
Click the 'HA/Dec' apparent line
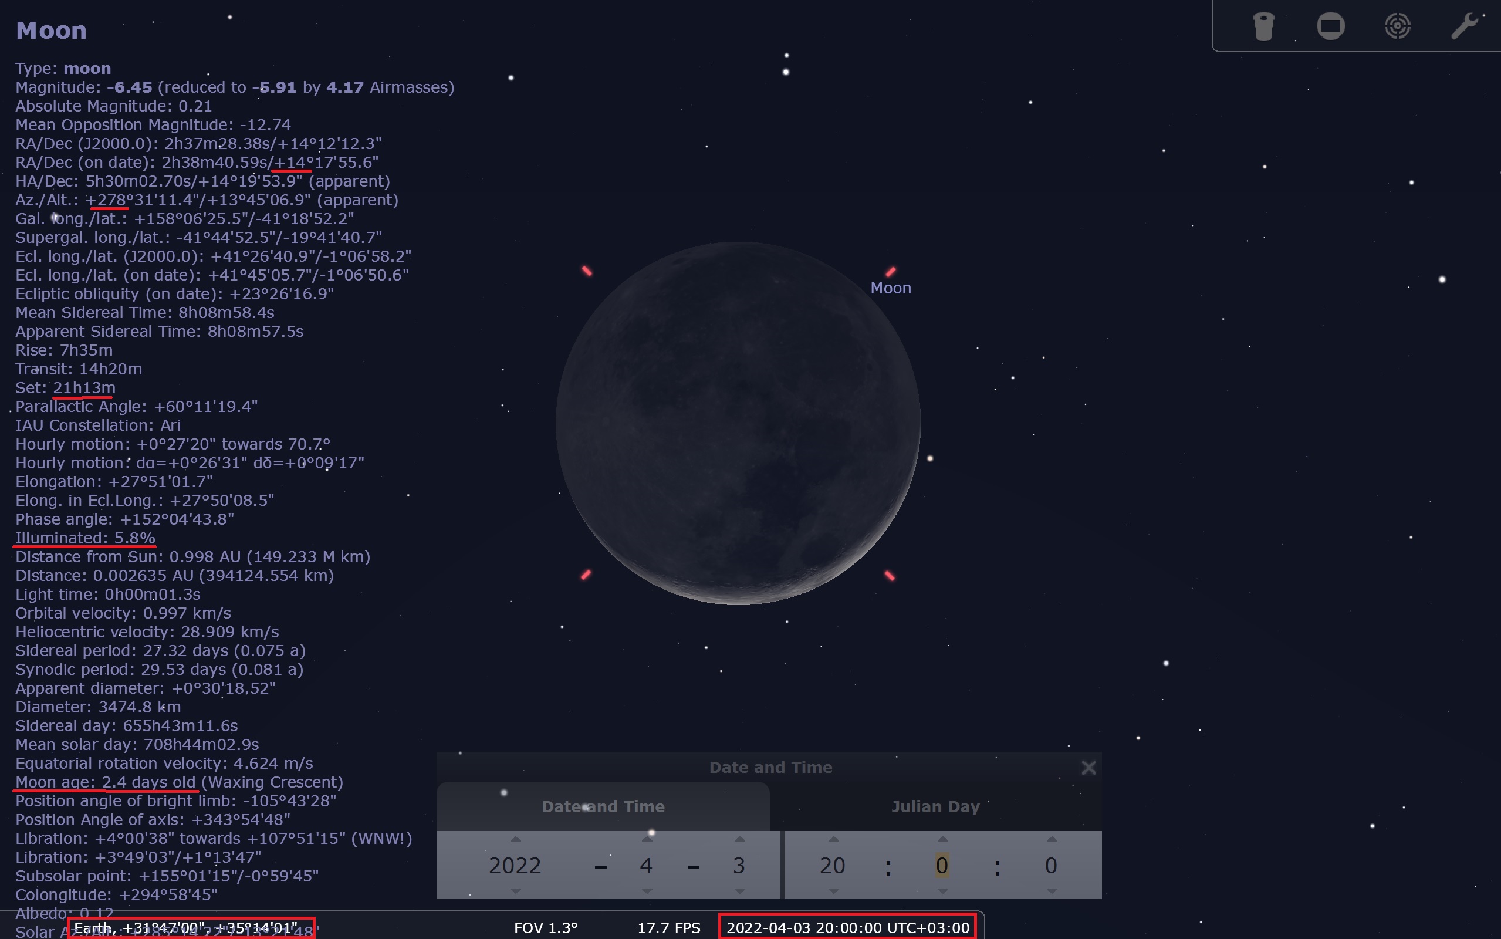[203, 181]
